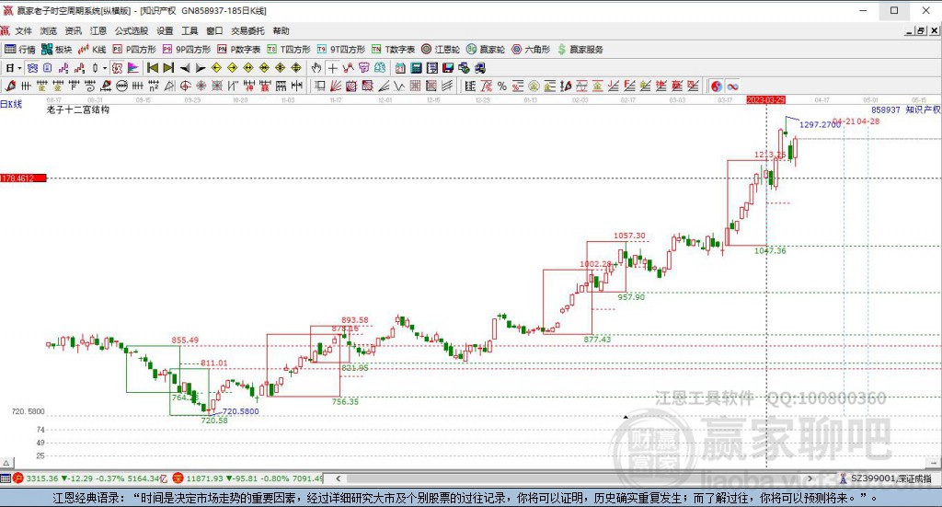Launch the 江恩轮 Gann wheel
The height and width of the screenshot is (507, 942).
coord(441,50)
